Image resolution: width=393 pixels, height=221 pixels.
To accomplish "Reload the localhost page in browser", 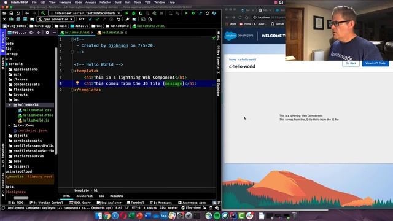I will click(240, 17).
